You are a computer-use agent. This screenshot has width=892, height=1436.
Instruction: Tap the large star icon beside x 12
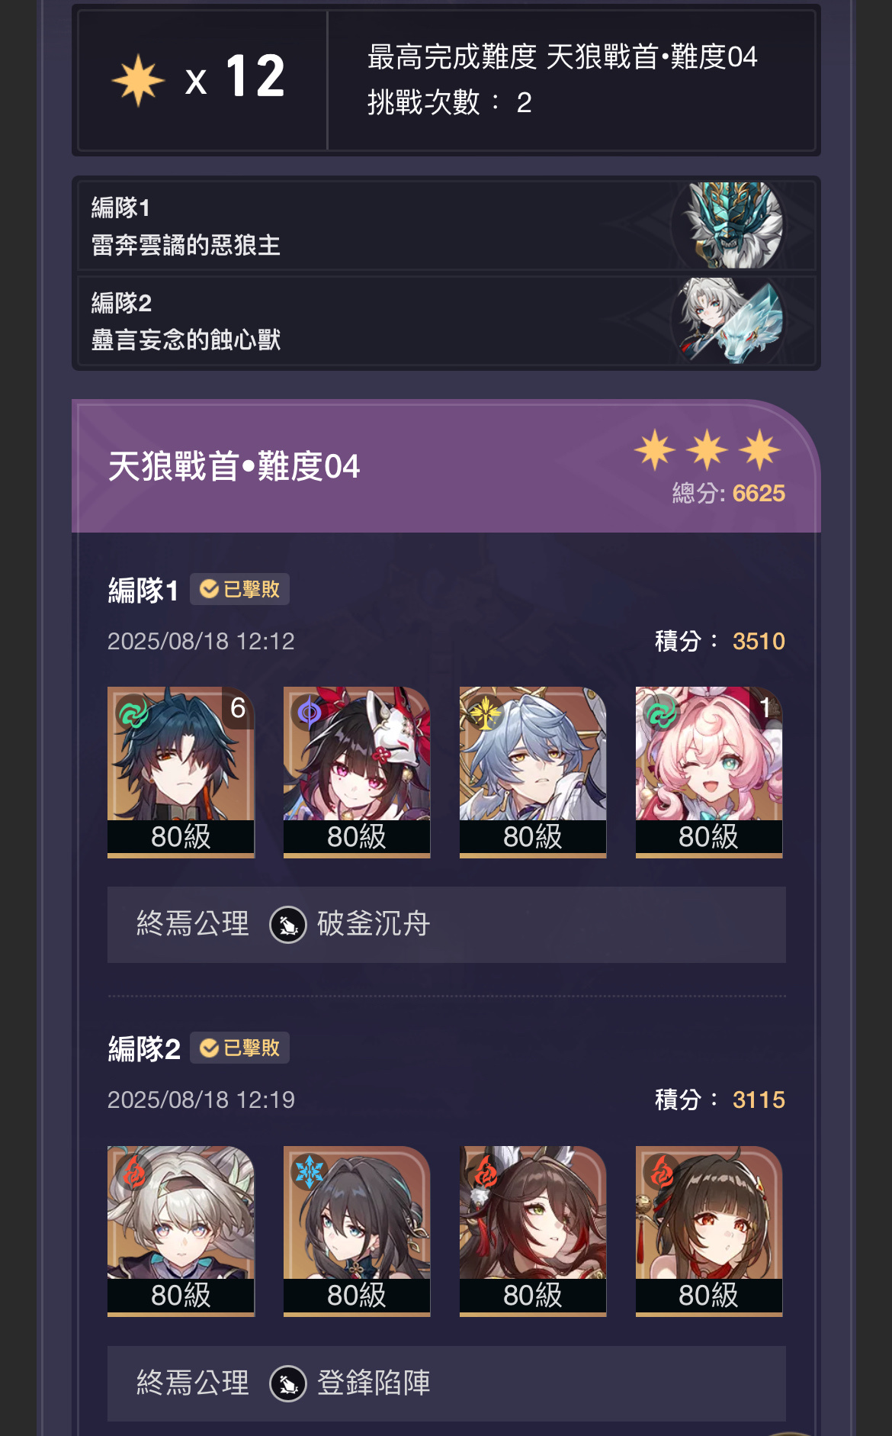[x=138, y=80]
